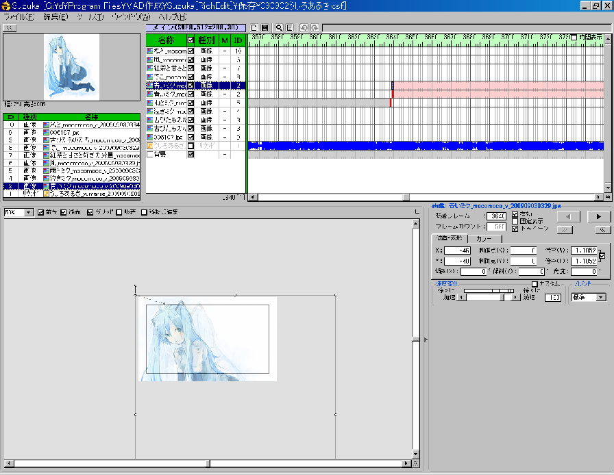
Task: Open the ウィンドウ(W) menu
Action: tap(131, 17)
